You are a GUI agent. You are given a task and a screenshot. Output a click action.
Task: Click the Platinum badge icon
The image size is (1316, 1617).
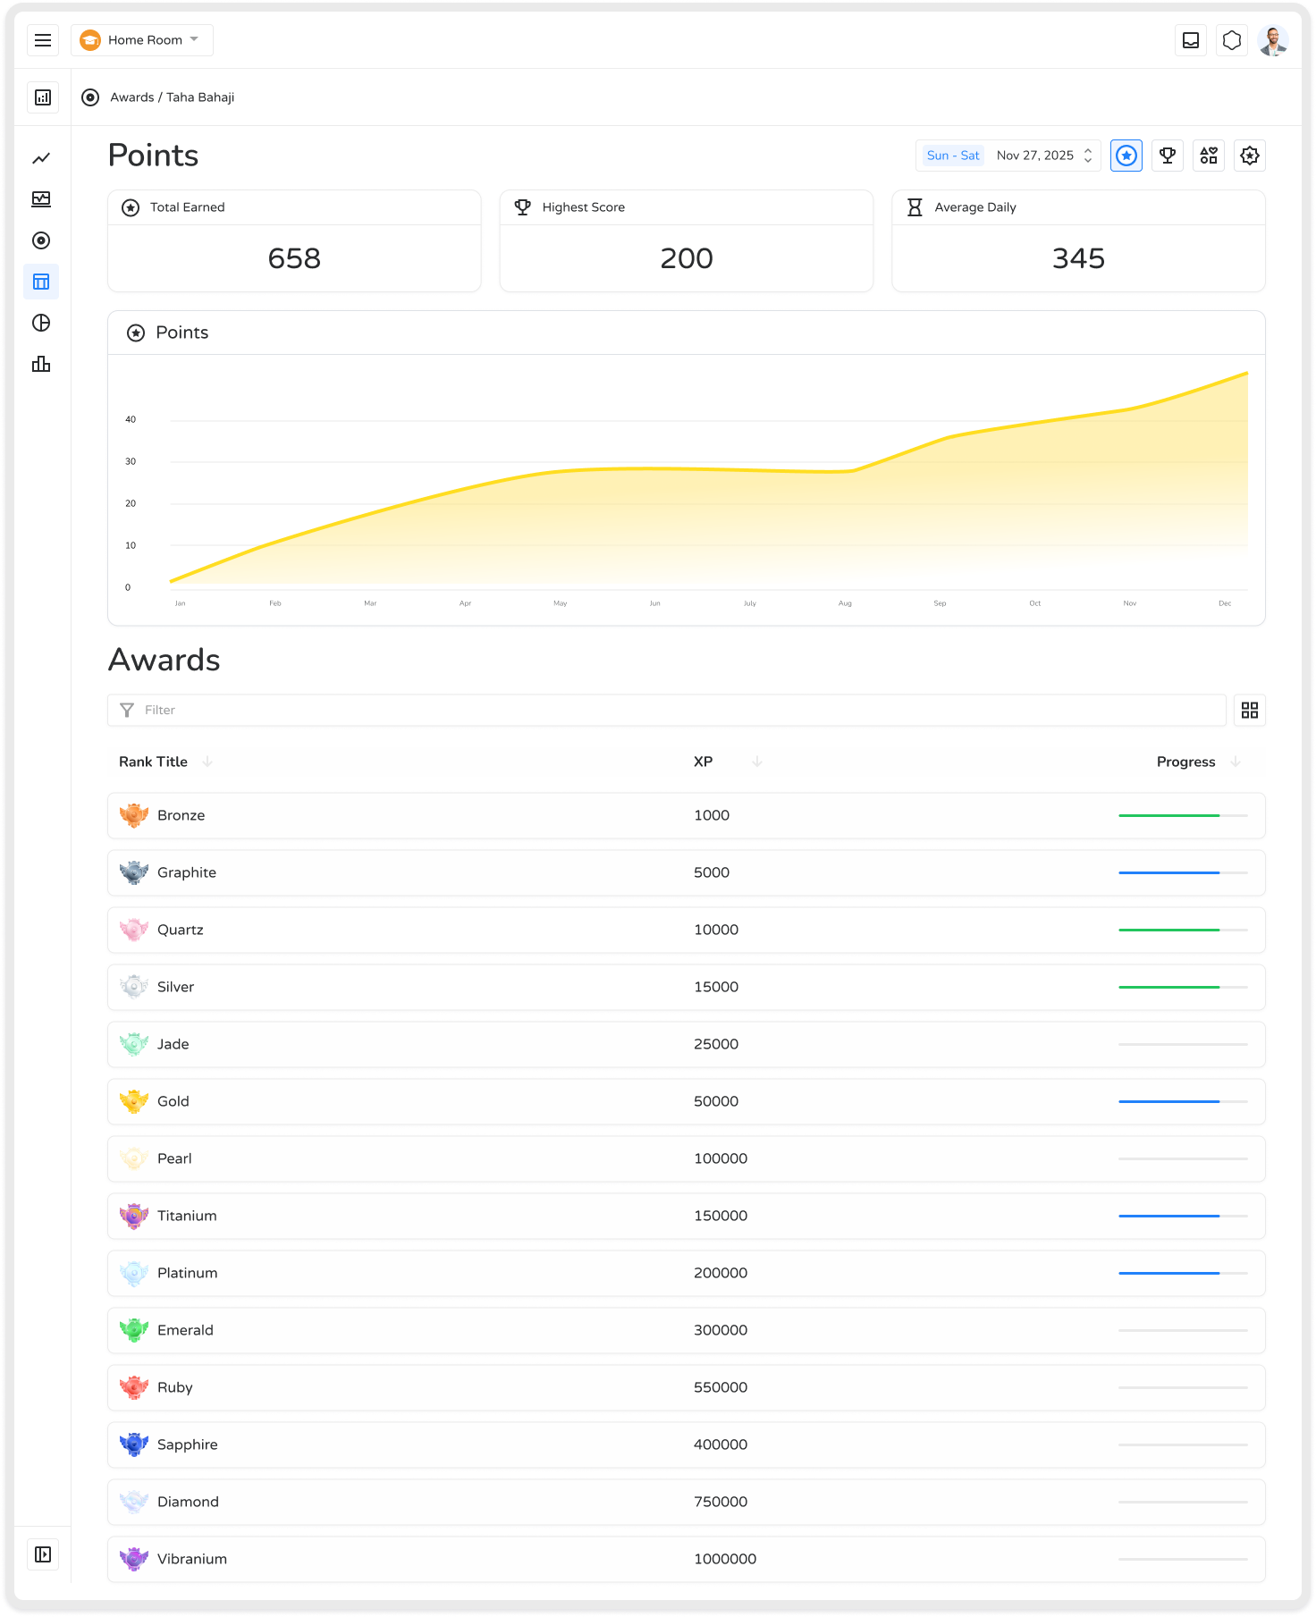[x=134, y=1273]
